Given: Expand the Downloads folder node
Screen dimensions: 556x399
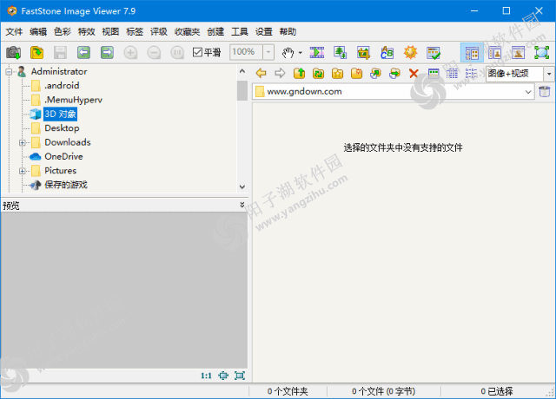Looking at the screenshot, I should pos(23,142).
